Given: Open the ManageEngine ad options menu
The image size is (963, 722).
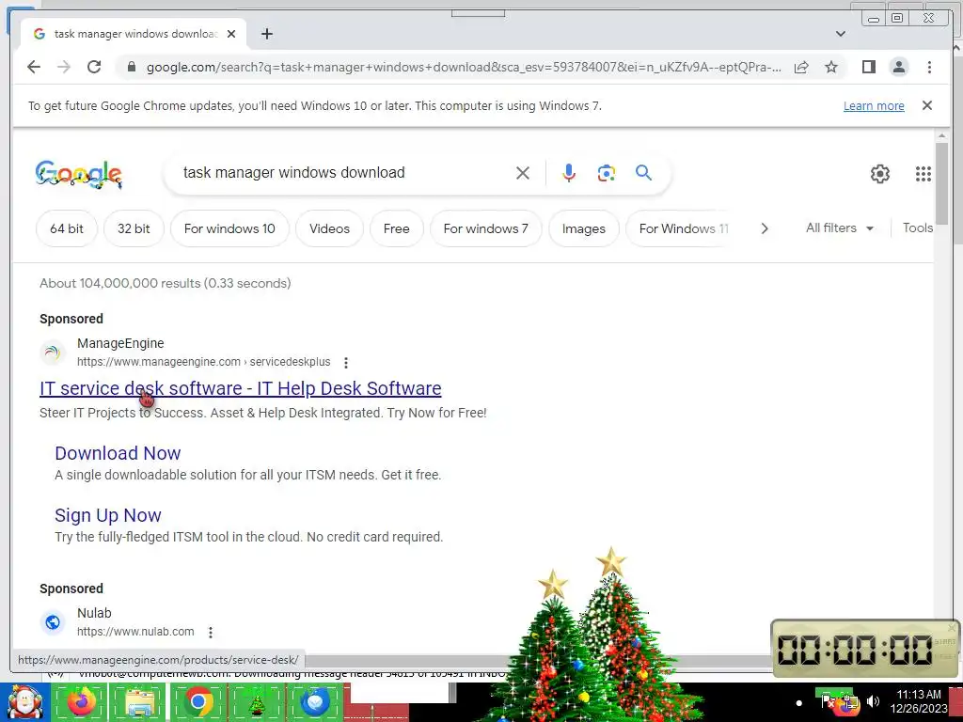Looking at the screenshot, I should coord(346,363).
